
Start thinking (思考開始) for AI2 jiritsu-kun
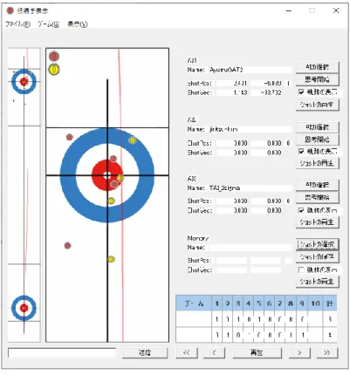pyautogui.click(x=318, y=140)
